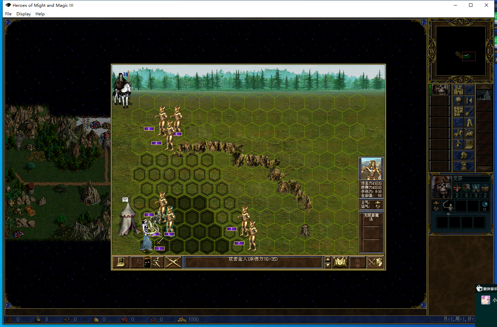
Task: Click the large hero portrait beside 艾莎
Action: click(441, 187)
